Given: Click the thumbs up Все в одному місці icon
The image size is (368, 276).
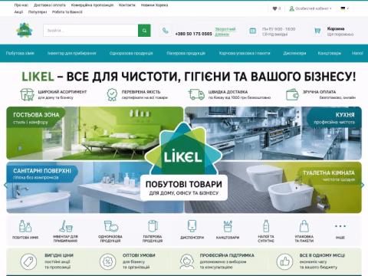Looking at the screenshot, I should point(284,261).
